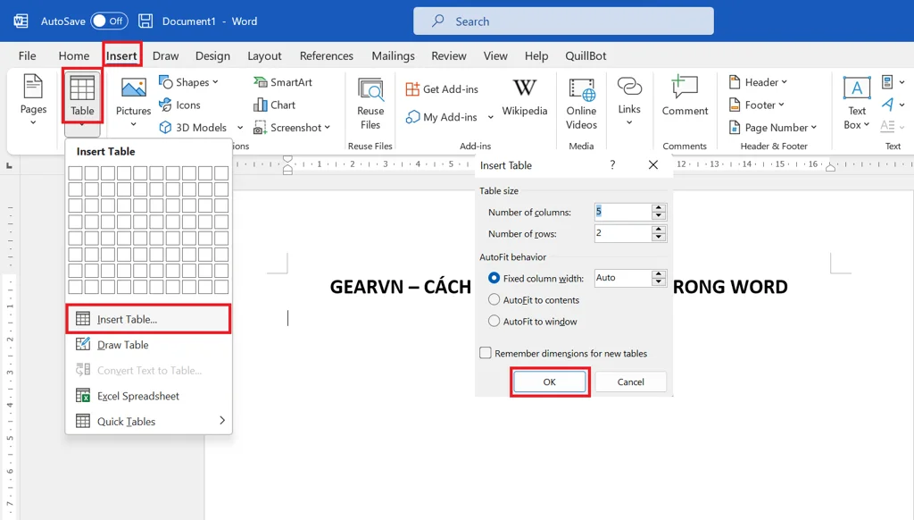Open the Pages button
Screen dimensions: 914x520
click(x=33, y=99)
